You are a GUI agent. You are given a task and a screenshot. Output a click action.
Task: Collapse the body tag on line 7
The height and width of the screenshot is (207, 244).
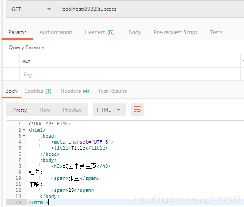coord(24,160)
